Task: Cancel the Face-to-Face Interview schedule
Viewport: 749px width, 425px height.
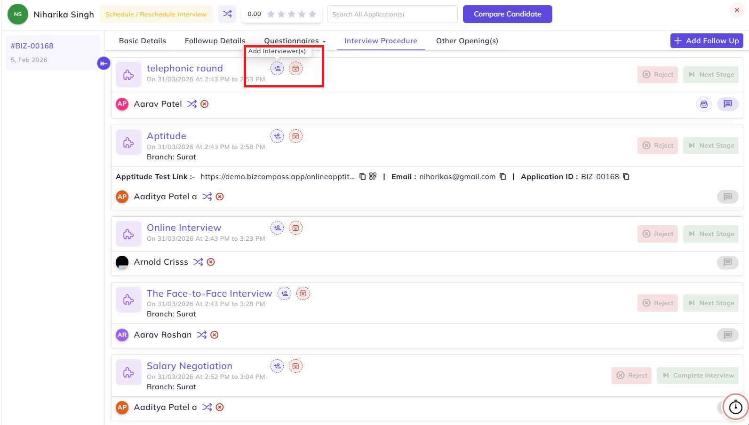Action: click(303, 294)
